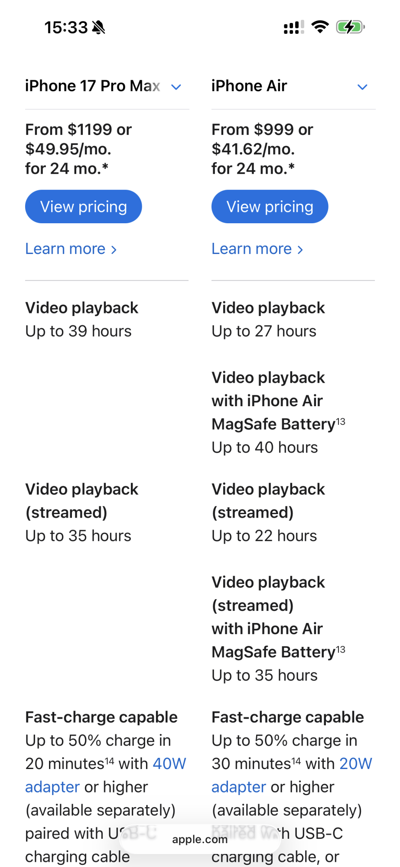The image size is (400, 867).
Task: Open the 40W adapter link
Action: [x=169, y=764]
